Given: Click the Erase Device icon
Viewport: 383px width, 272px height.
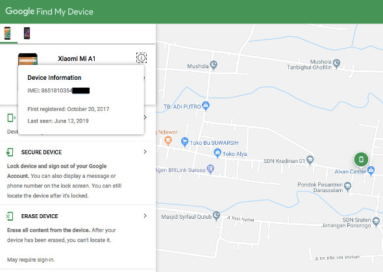Looking at the screenshot, I should pyautogui.click(x=10, y=216).
